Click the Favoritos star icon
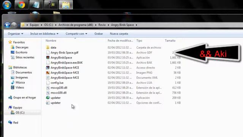Screen dimensions: 243x137 coord(10,42)
